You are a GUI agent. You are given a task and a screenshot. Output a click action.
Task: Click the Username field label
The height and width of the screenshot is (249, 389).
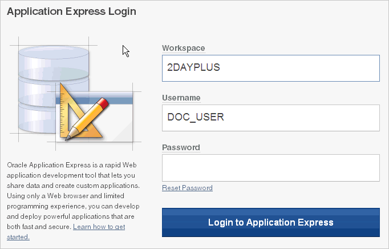[181, 98]
